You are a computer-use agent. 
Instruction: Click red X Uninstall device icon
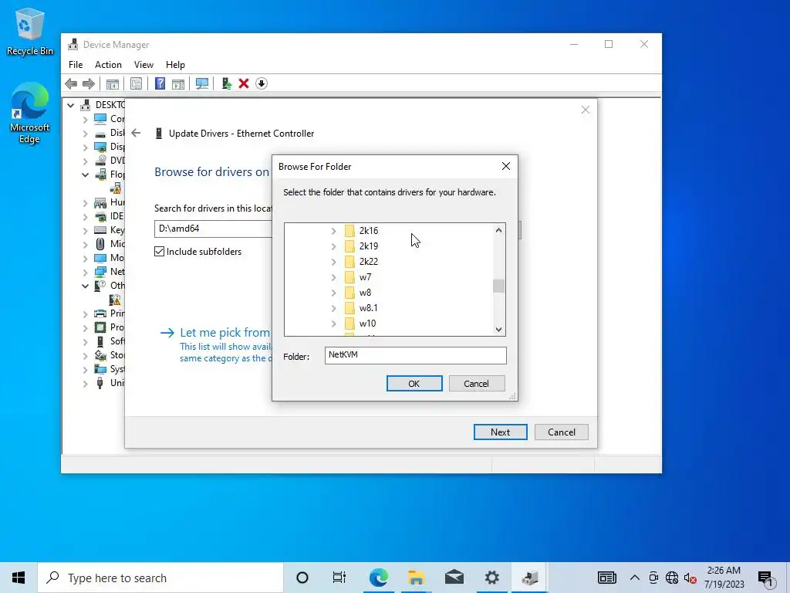[244, 83]
